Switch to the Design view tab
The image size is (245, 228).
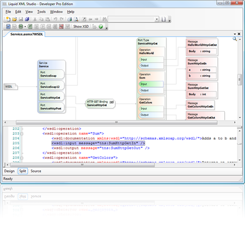pyautogui.click(x=9, y=171)
